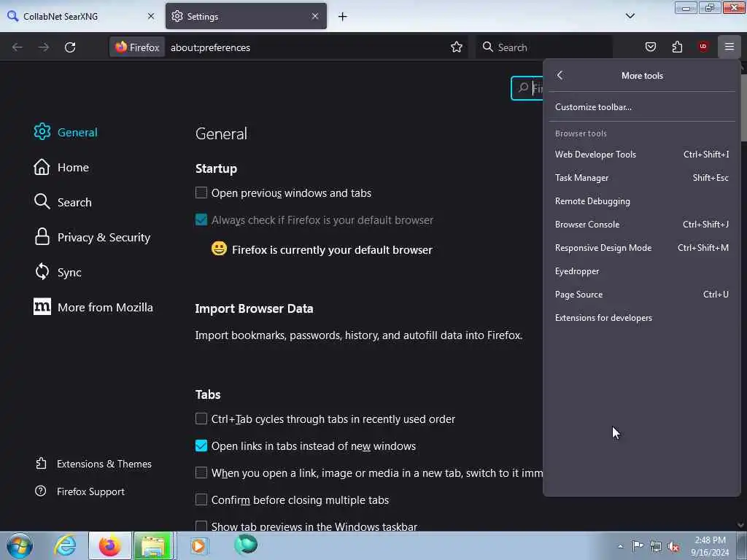
Task: Show hidden tray icons arrow
Action: 620,546
